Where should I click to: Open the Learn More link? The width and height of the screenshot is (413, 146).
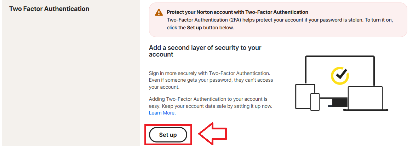(162, 113)
